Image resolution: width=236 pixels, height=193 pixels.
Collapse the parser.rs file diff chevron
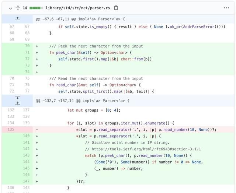point(10,8)
